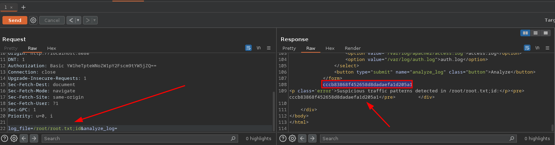Open Request panel hamburger menu
Viewport: 555px width, 145px height.
269,48
